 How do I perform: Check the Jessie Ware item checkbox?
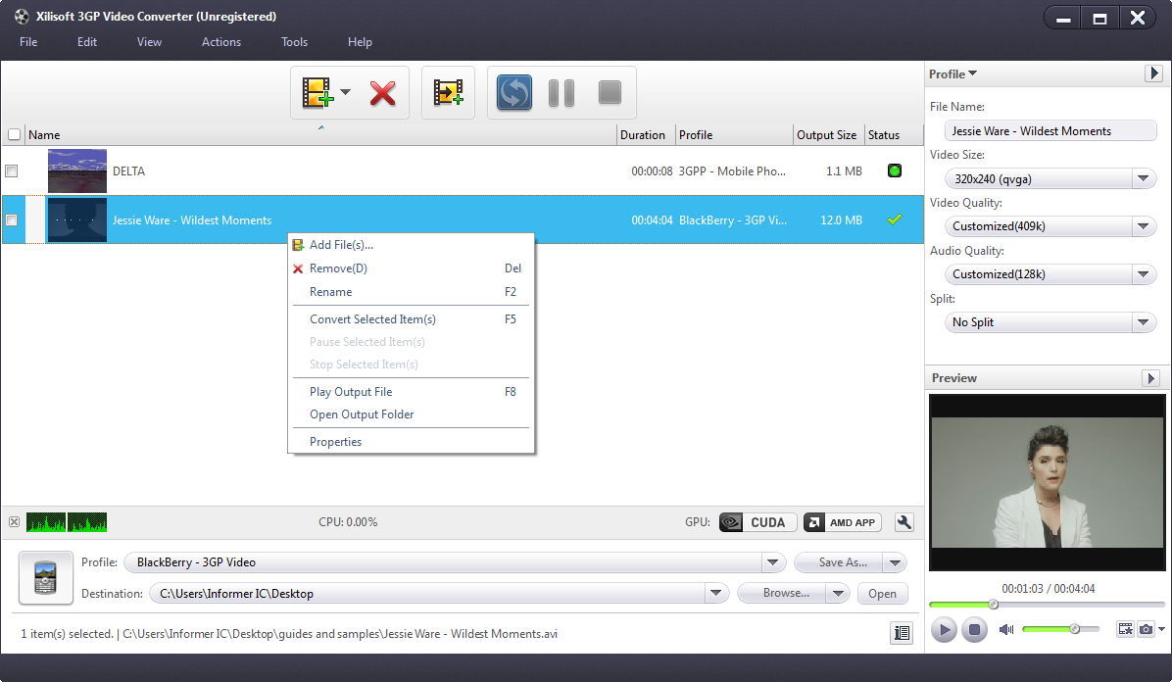coord(12,219)
